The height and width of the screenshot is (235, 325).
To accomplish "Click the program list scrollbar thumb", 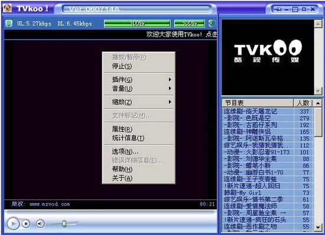I will [x=318, y=122].
